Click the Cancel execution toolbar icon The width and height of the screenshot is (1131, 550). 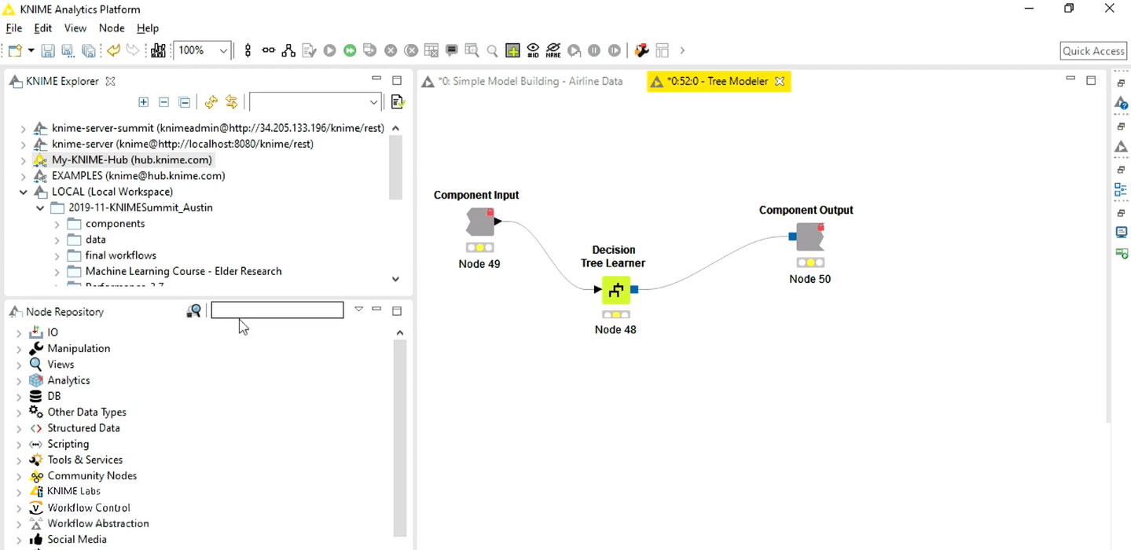(391, 50)
